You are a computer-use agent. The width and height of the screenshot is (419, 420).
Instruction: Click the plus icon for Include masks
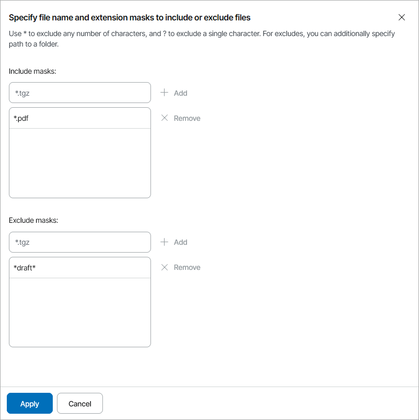click(165, 93)
